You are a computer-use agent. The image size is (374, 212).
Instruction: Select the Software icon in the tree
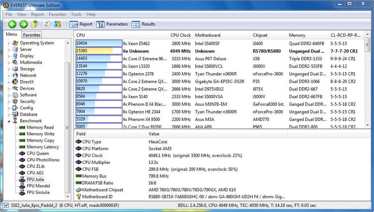tap(15, 95)
